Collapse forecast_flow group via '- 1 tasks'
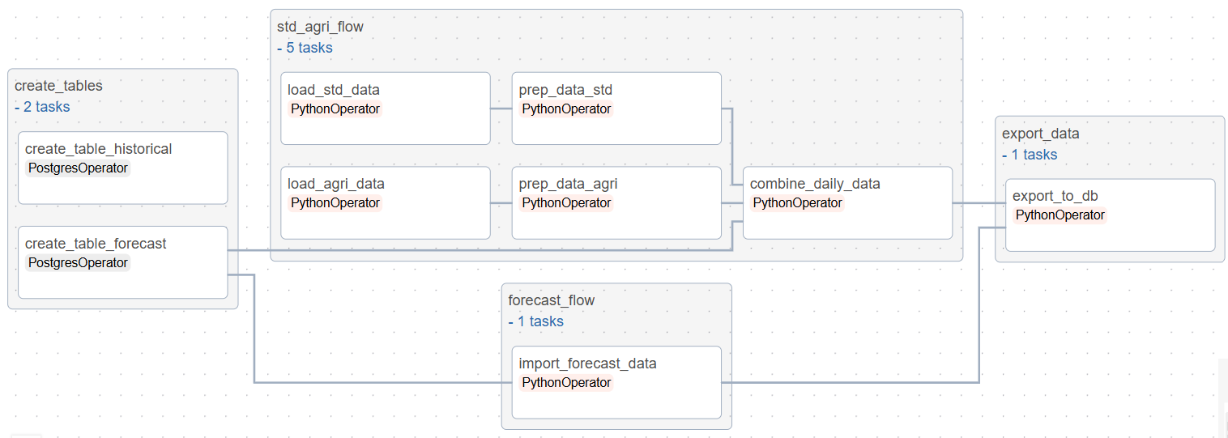The image size is (1228, 438). pos(535,321)
